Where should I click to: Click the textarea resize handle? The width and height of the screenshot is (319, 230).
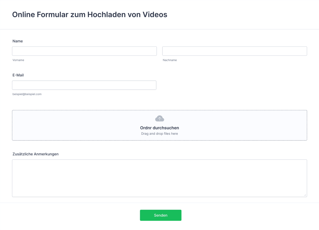[x=306, y=195]
